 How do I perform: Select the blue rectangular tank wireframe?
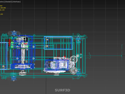[x=58, y=43]
